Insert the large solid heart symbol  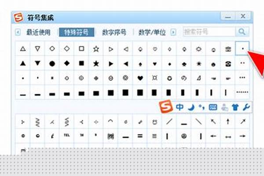(140, 78)
